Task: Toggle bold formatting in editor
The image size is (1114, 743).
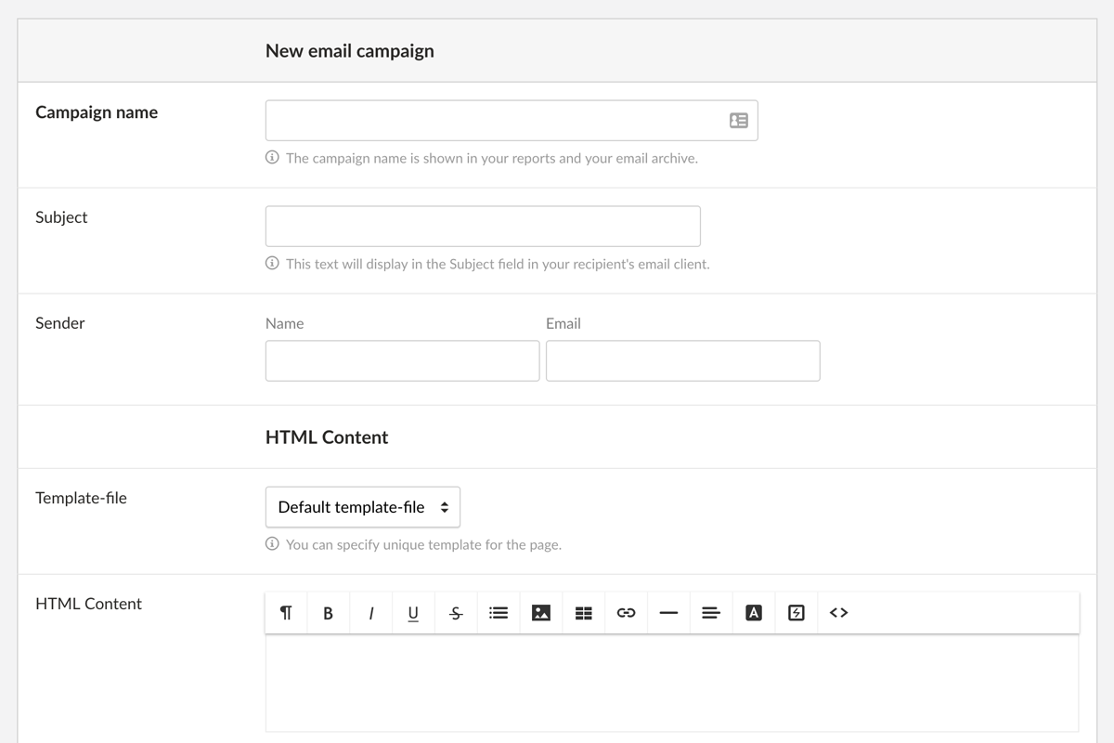Action: 328,613
